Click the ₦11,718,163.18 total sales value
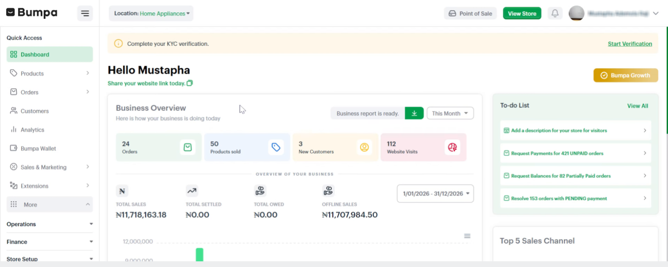Viewport: 668px width, 267px height. (x=141, y=215)
